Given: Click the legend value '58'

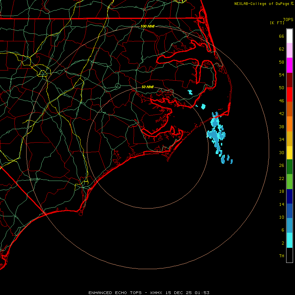Looking at the screenshot, I should 282,62.
